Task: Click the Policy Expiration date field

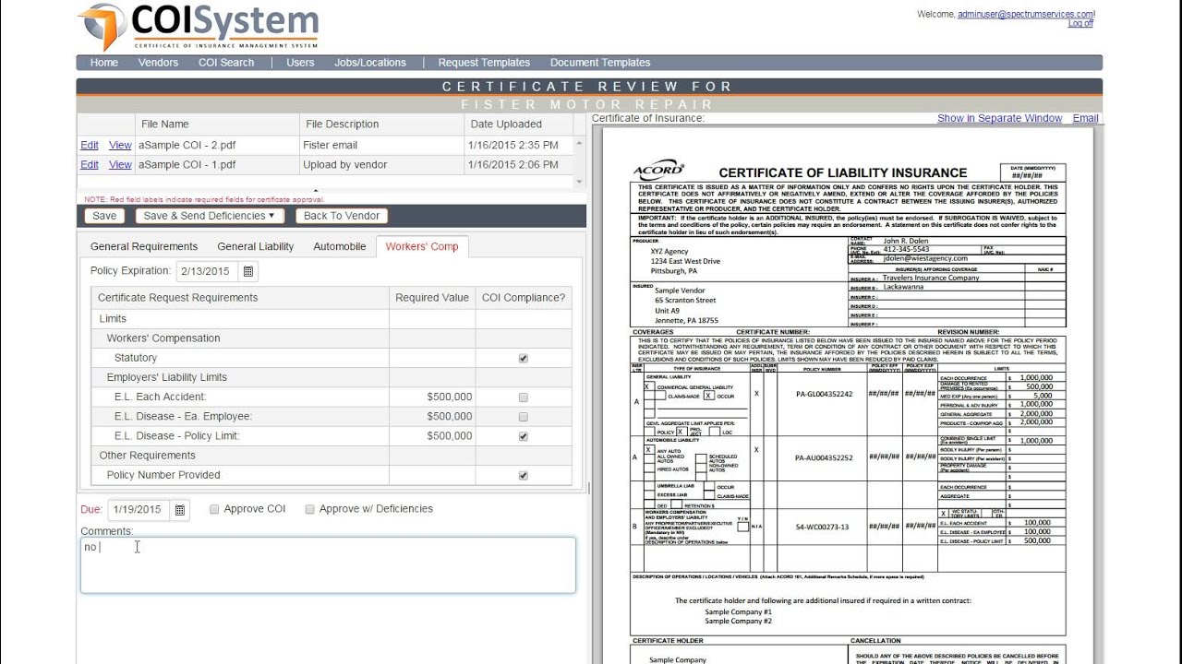Action: (207, 271)
